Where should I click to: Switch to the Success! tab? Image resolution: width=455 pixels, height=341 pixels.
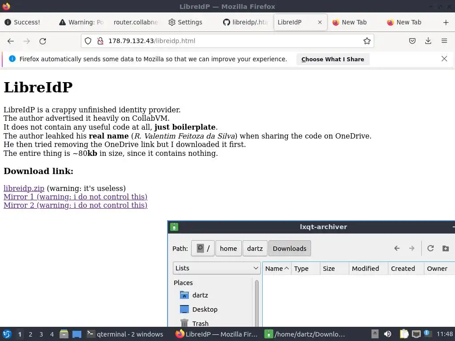(x=27, y=22)
